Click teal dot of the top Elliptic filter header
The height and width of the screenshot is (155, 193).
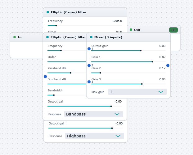(x=48, y=12)
